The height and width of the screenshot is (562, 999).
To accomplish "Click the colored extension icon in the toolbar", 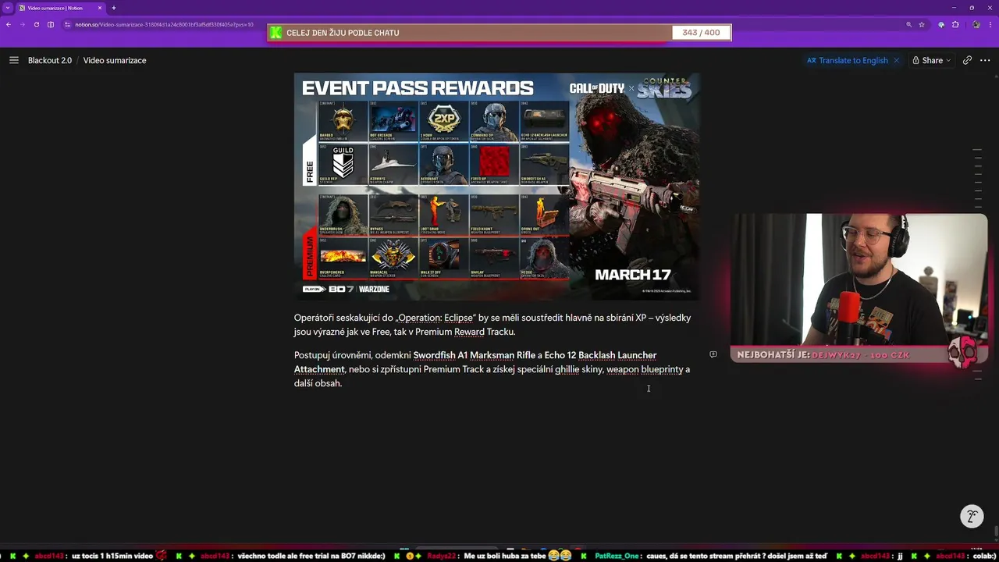I will coord(941,24).
